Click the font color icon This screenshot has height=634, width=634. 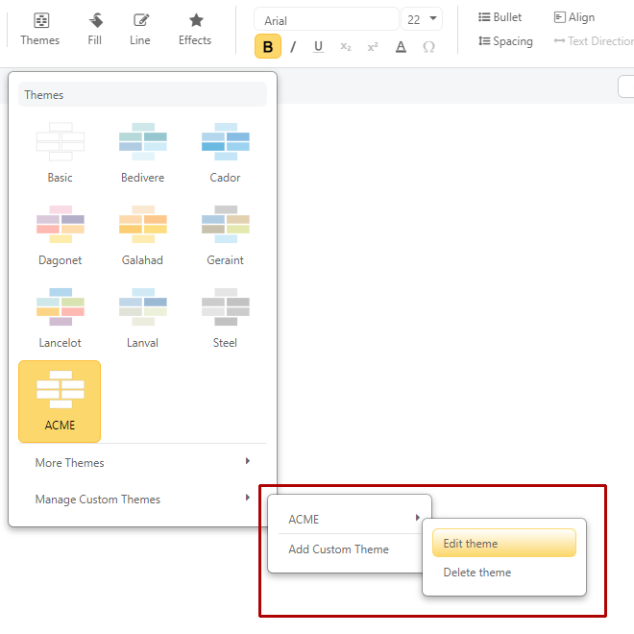click(x=401, y=47)
